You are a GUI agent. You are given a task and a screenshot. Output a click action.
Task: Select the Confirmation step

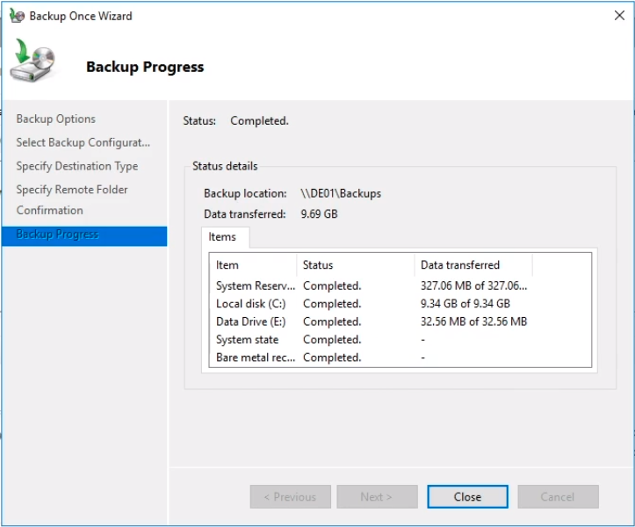pyautogui.click(x=49, y=210)
